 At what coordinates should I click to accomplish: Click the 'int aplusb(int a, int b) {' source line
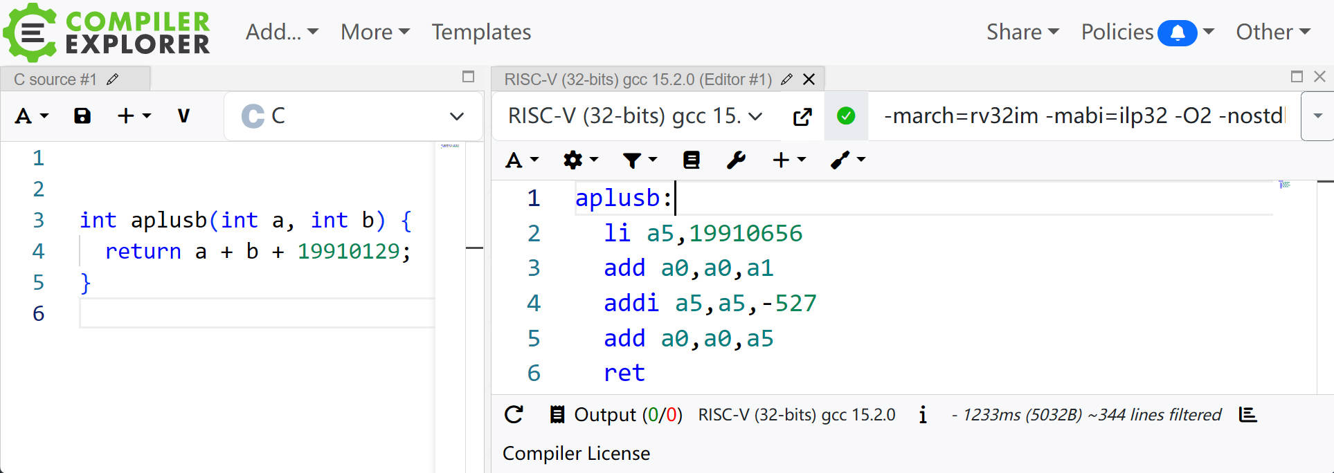click(246, 220)
